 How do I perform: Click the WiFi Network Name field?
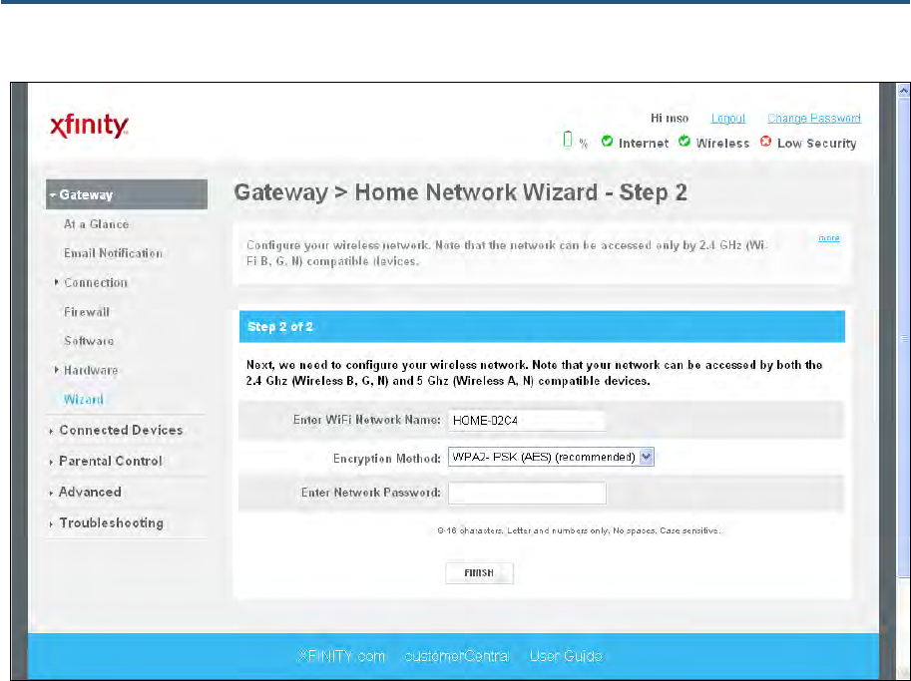pos(527,421)
